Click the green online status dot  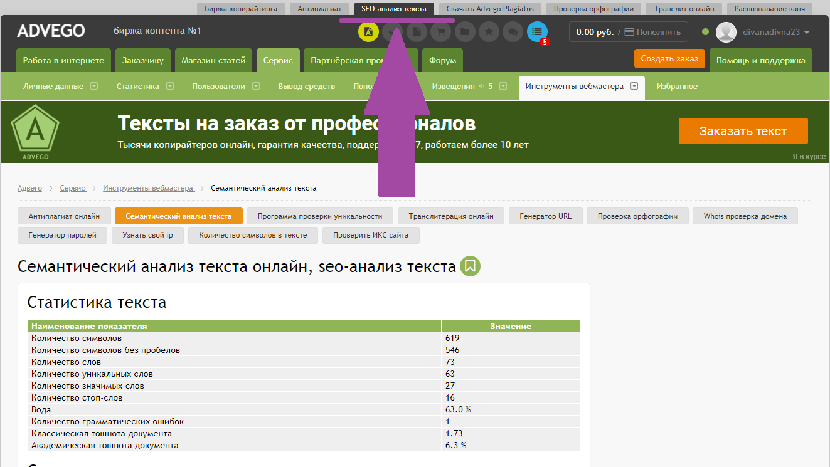coord(706,32)
